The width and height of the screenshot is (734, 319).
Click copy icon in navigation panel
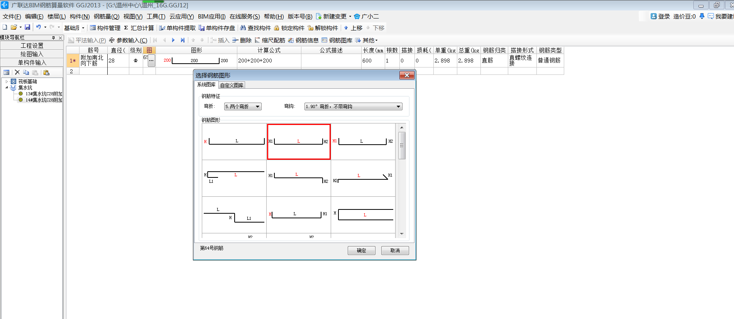[x=26, y=72]
